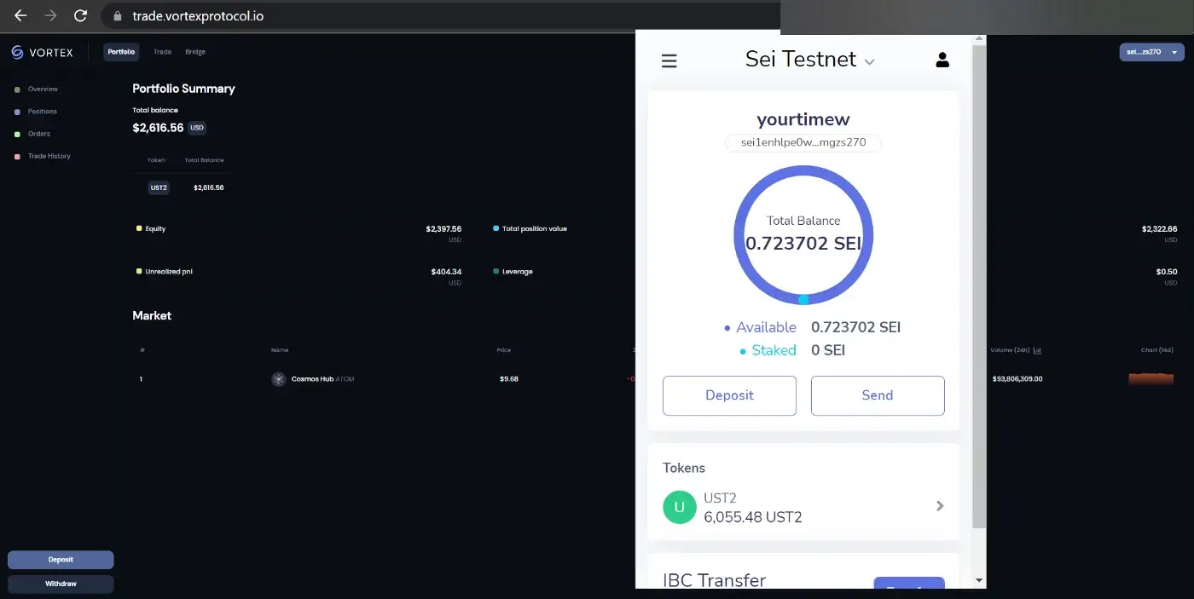Click the USD currency badge

(197, 128)
